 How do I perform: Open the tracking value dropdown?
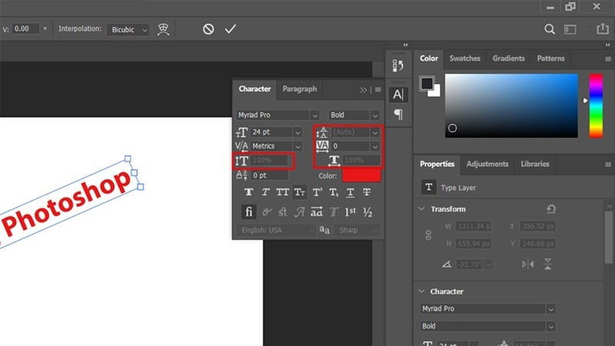(375, 146)
